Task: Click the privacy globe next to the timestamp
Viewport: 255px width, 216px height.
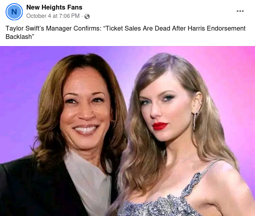Action: click(87, 16)
